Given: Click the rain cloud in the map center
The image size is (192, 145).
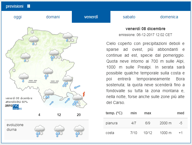Looking at the screenshot, I should click(x=48, y=73).
